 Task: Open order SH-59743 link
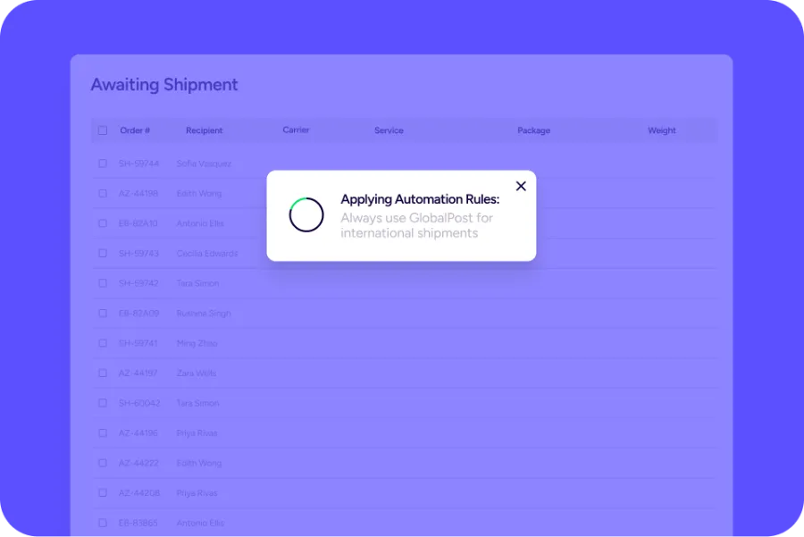[138, 254]
